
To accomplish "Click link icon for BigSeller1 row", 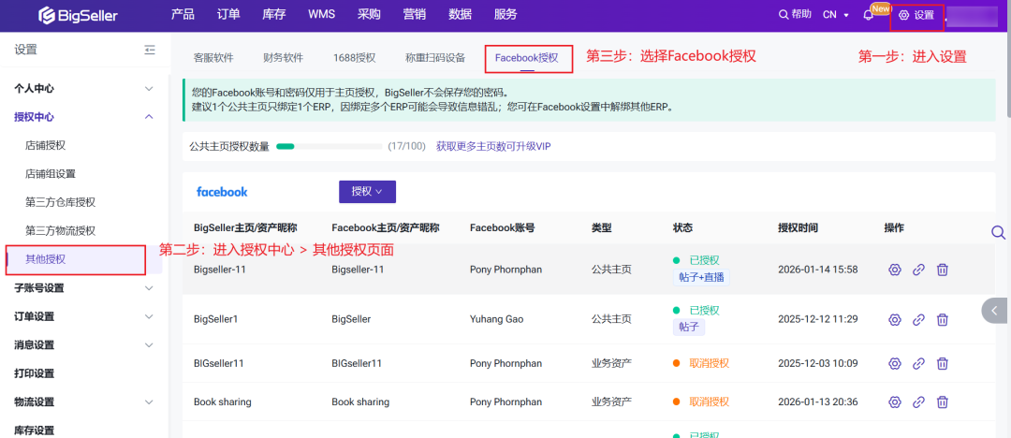I will pyautogui.click(x=918, y=319).
